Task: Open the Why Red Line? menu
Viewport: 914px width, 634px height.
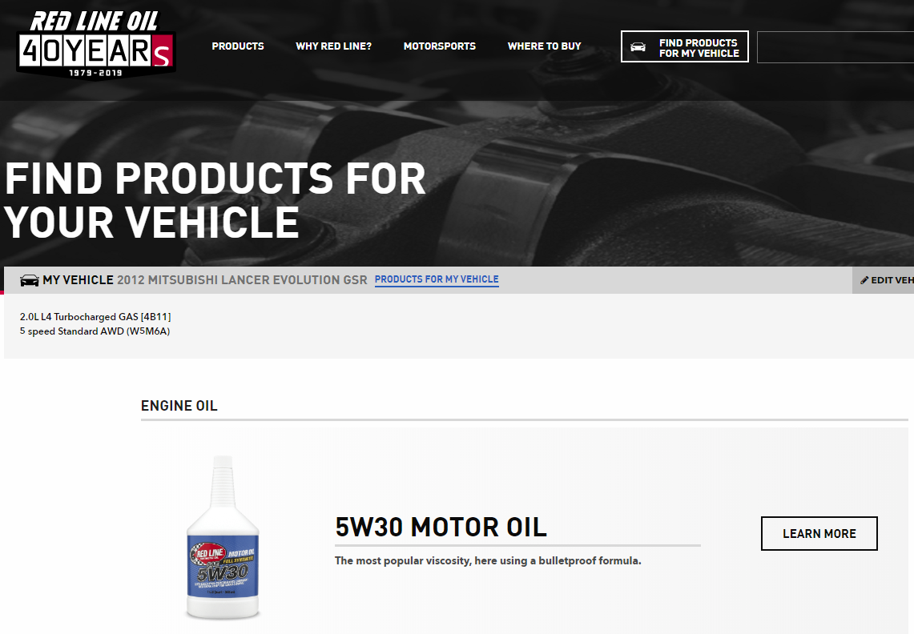Action: pos(333,46)
